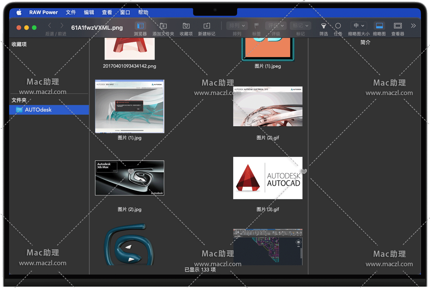Image resolution: width=430 pixels, height=288 pixels.
Task: Open the 文件 menu in menu bar
Action: coord(71,12)
